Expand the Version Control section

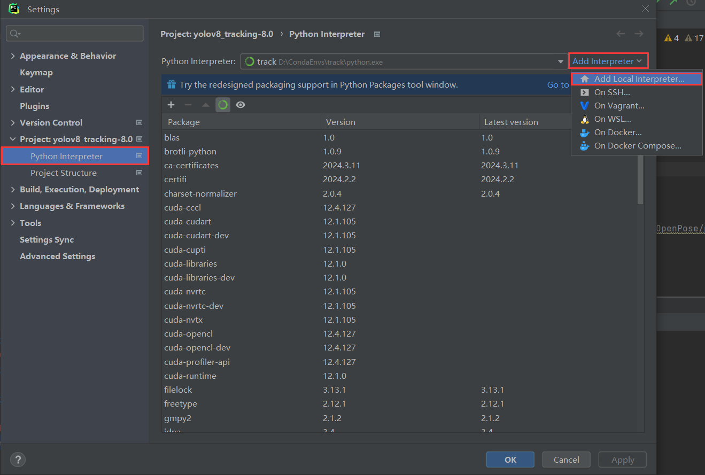click(13, 122)
